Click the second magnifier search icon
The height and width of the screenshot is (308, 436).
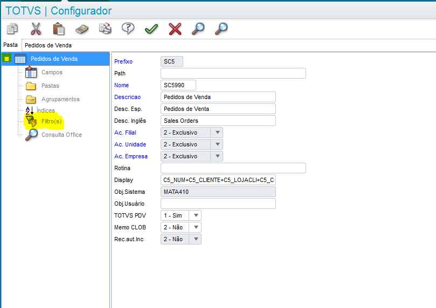pyautogui.click(x=222, y=29)
